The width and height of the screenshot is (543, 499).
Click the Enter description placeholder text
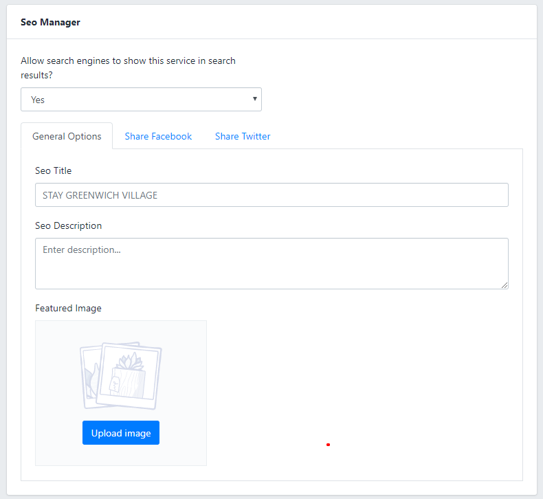[81, 250]
